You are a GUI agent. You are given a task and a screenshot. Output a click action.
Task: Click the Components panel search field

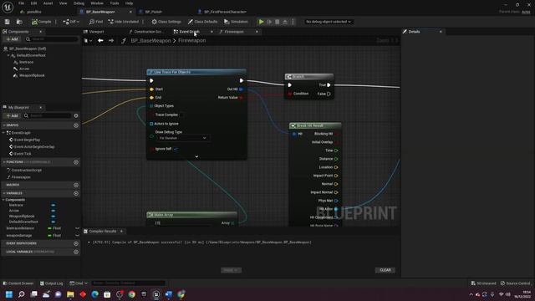click(x=52, y=39)
